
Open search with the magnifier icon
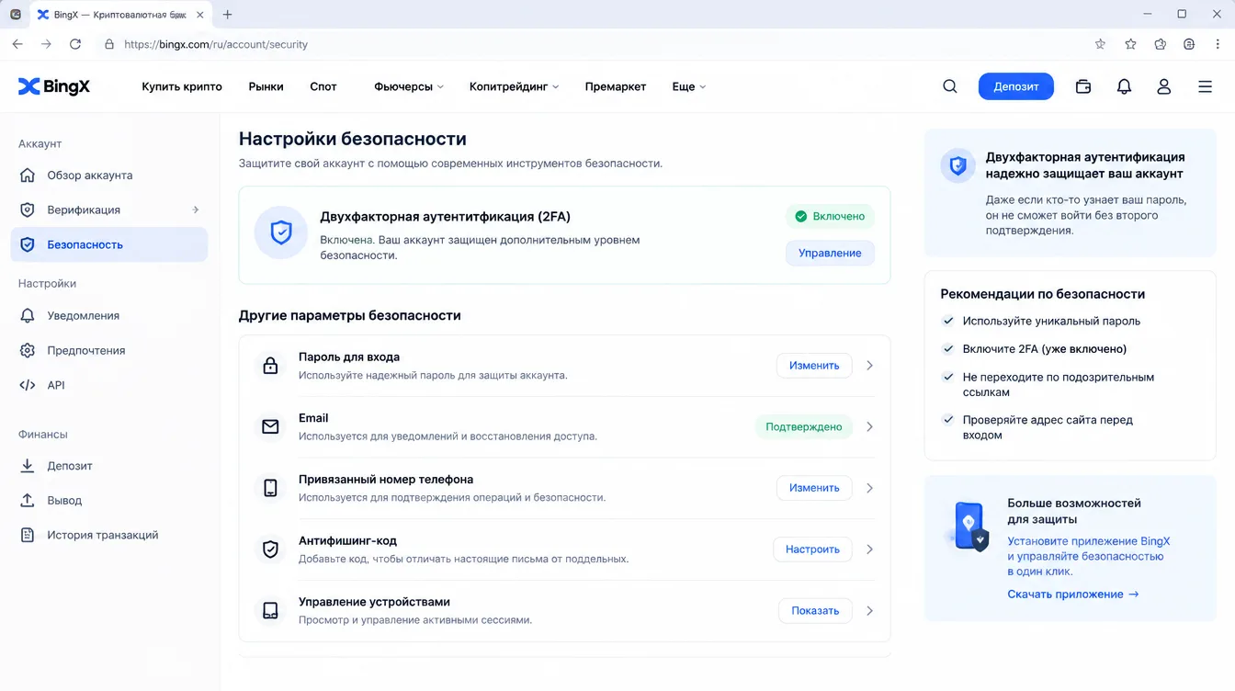pyautogui.click(x=950, y=86)
